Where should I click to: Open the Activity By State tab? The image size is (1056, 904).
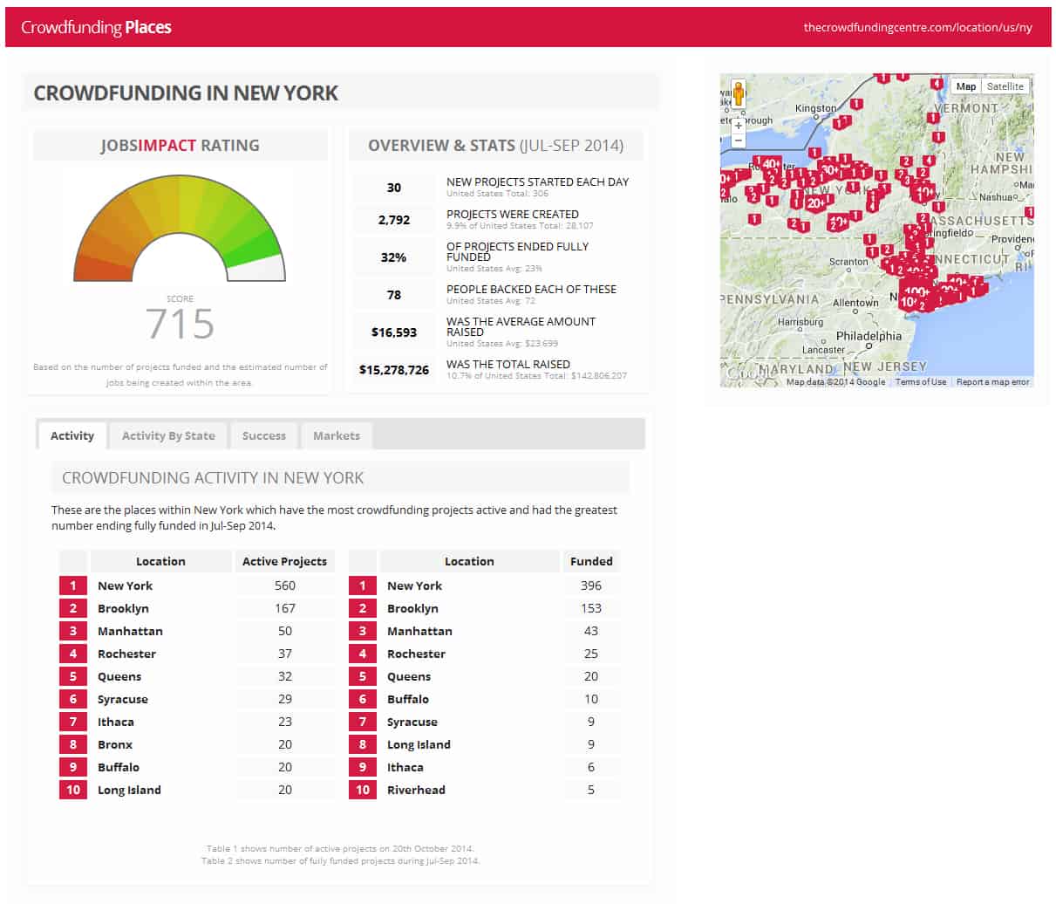168,435
